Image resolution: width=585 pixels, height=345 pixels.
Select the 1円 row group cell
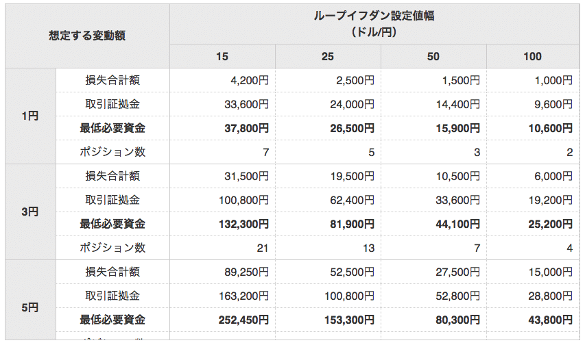click(30, 116)
